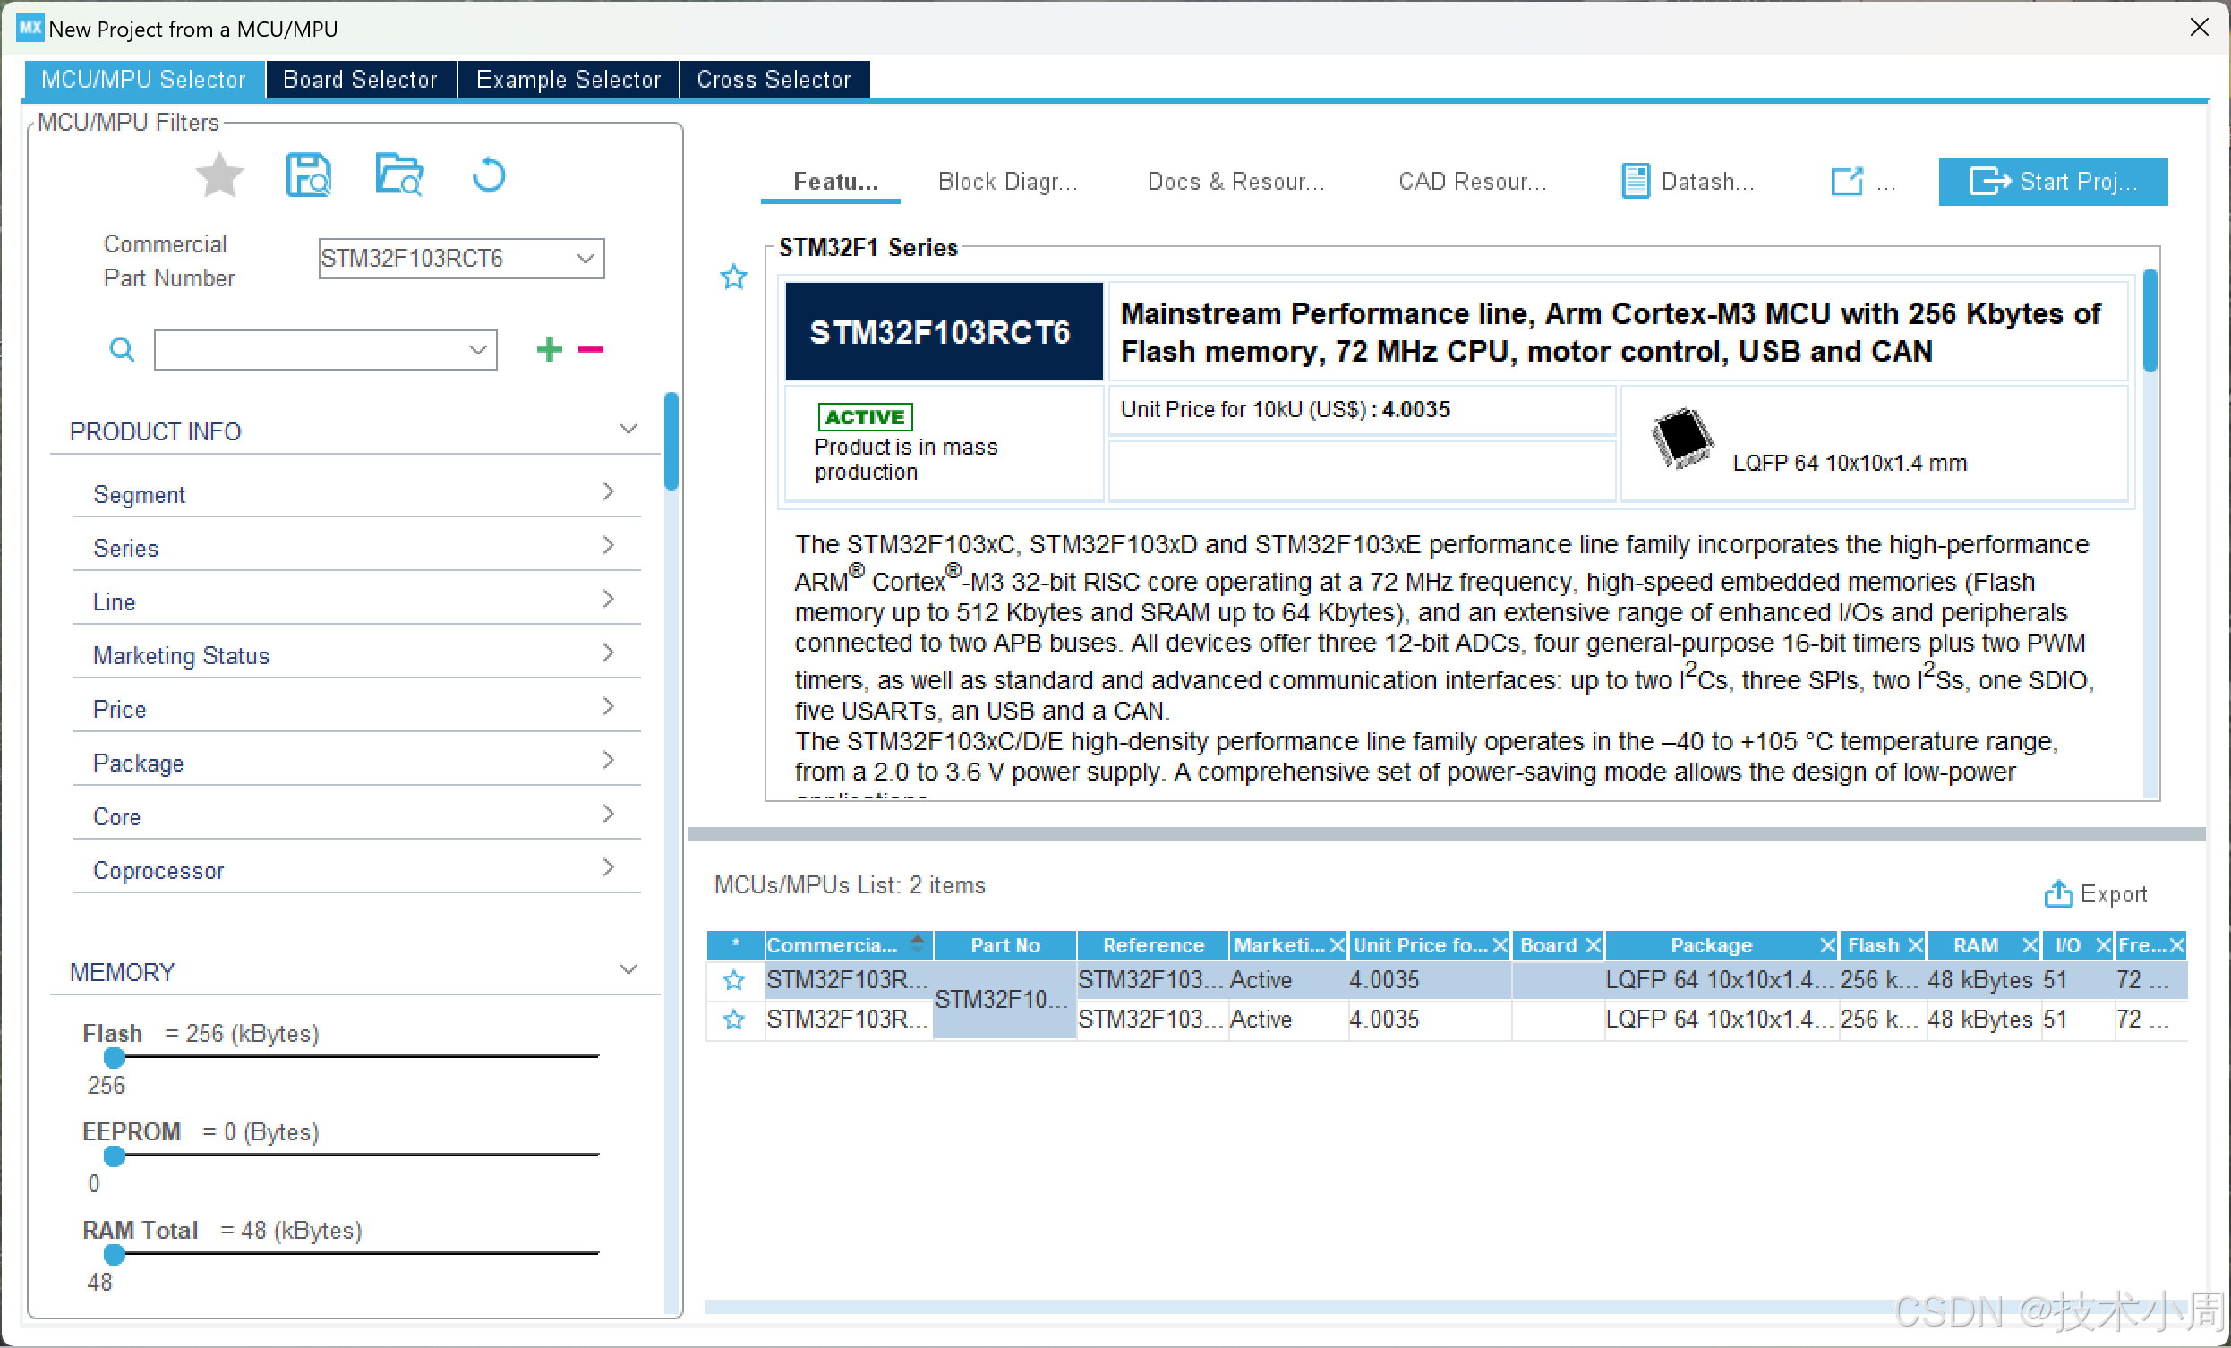Open the Commercial Part Number dropdown
Image resolution: width=2231 pixels, height=1348 pixels.
coord(585,259)
